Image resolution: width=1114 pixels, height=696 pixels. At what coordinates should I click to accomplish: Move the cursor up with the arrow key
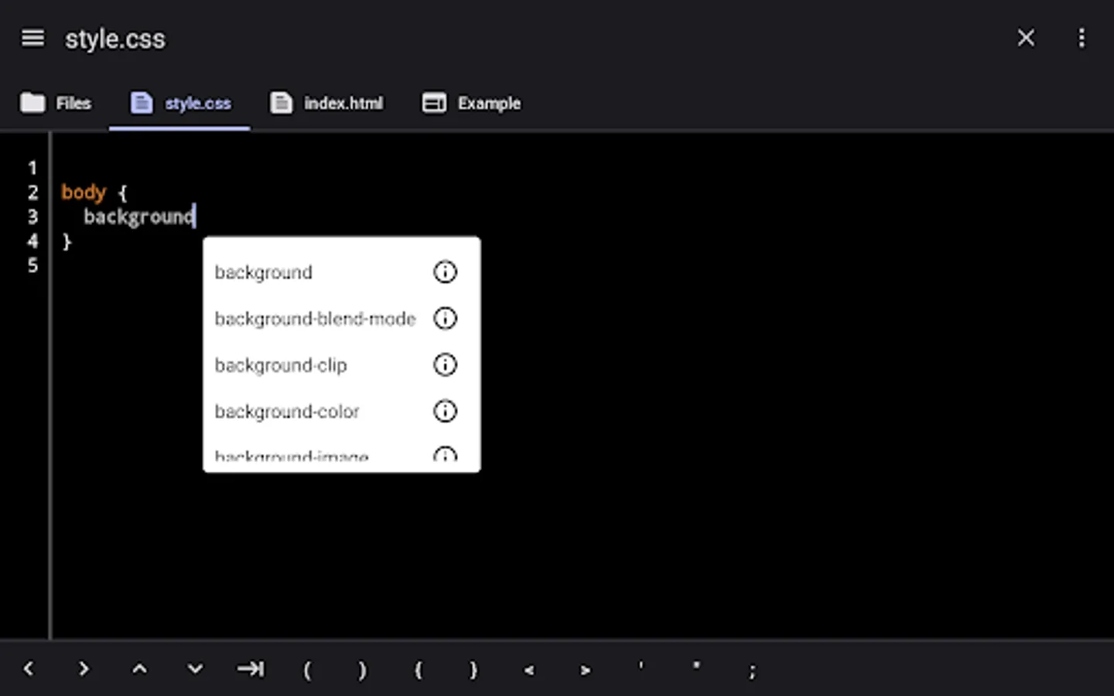point(139,669)
